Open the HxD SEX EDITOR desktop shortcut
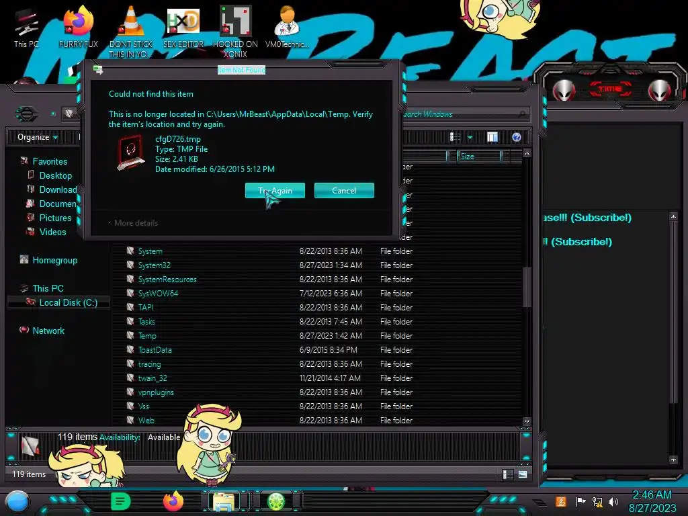 [183, 27]
